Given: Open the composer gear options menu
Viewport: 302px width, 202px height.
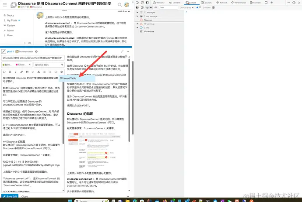Looking at the screenshot, I should (61, 72).
